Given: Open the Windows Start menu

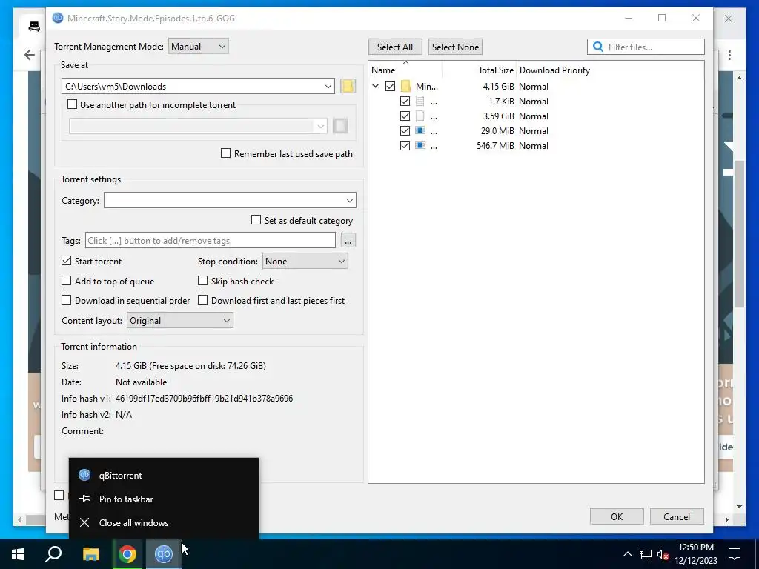Looking at the screenshot, I should tap(18, 554).
